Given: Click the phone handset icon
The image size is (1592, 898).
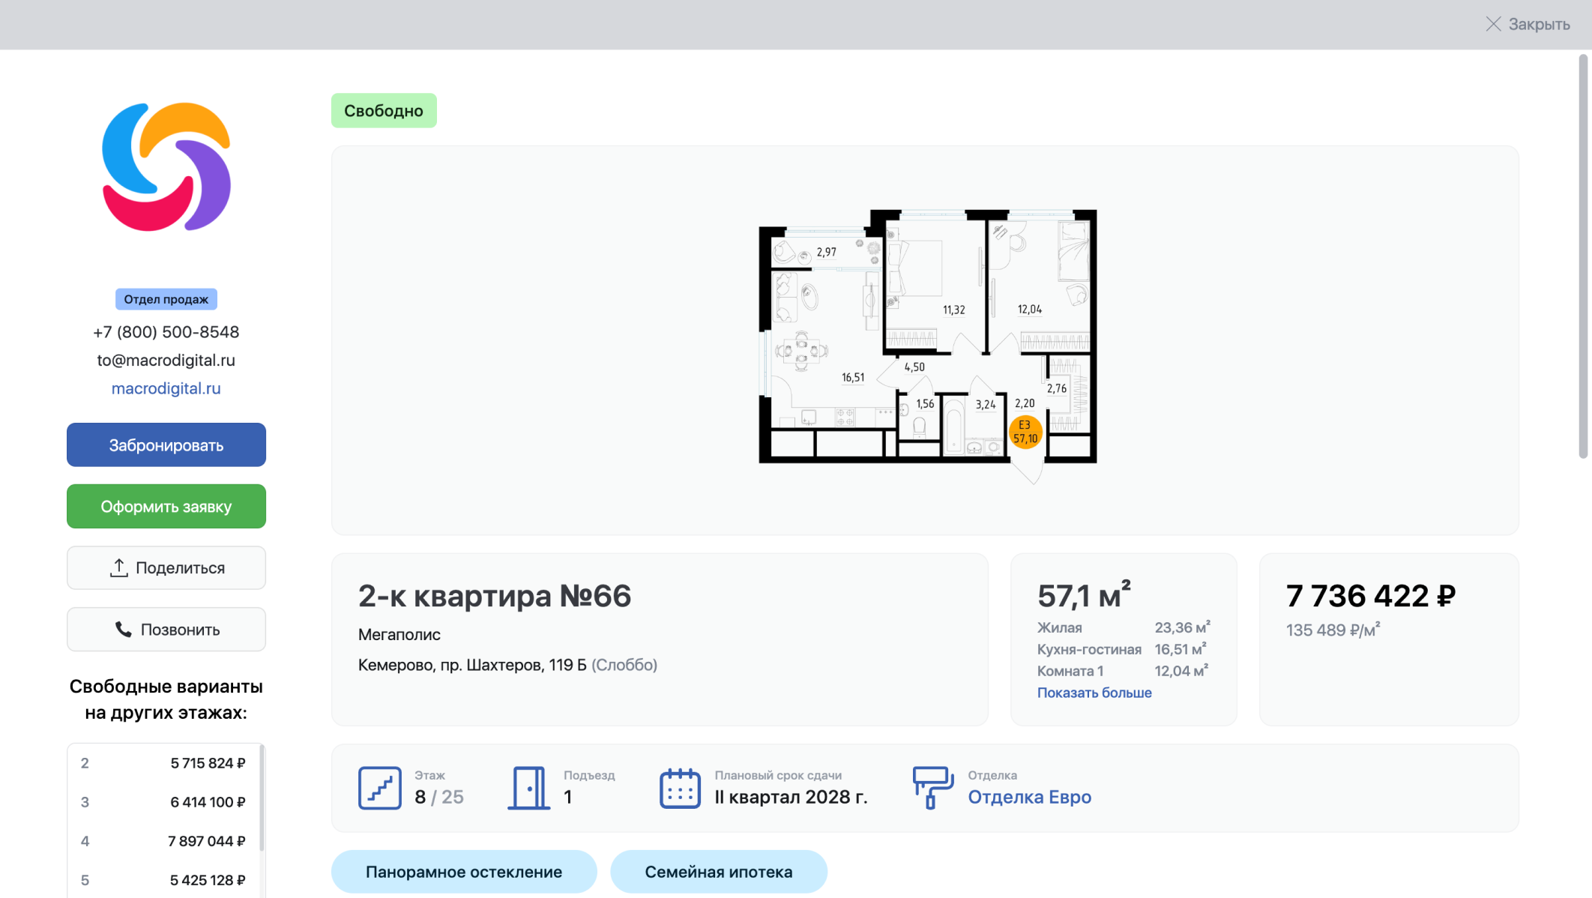Looking at the screenshot, I should (x=123, y=630).
